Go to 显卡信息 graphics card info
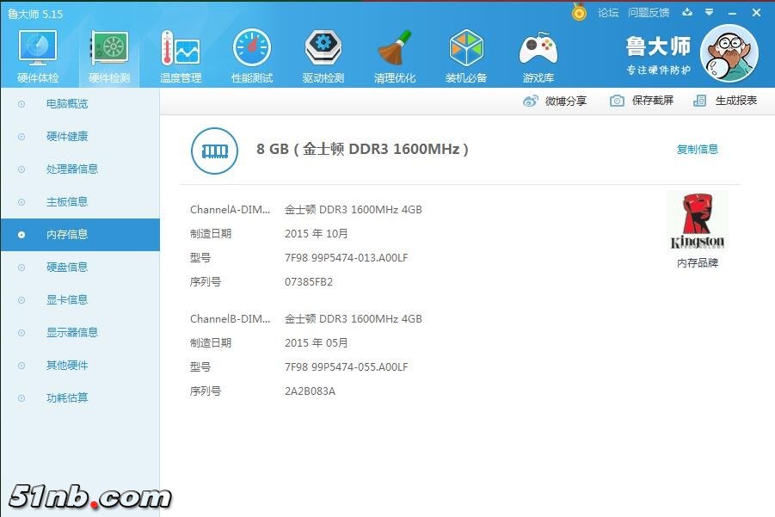Screen dimensions: 775x517 click(x=67, y=300)
